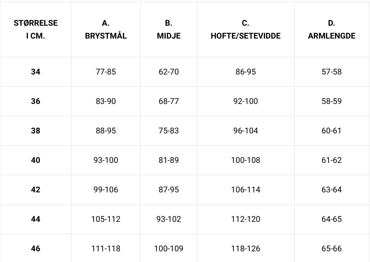Select size 46 row label
Image resolution: width=370 pixels, height=262 pixels.
(x=36, y=248)
